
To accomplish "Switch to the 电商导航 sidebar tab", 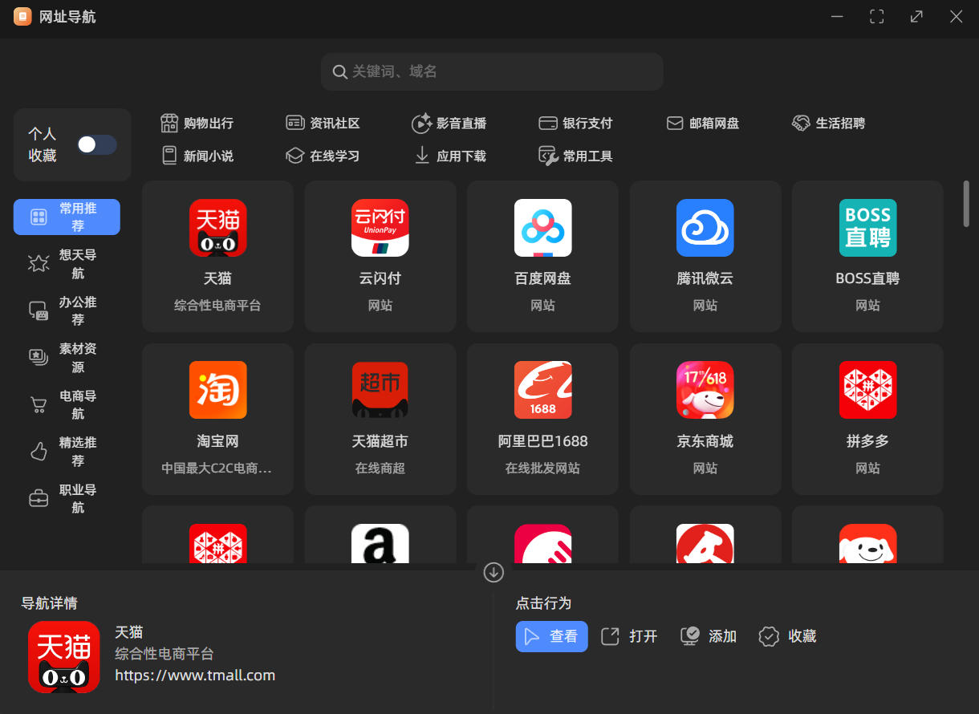I will click(x=67, y=405).
